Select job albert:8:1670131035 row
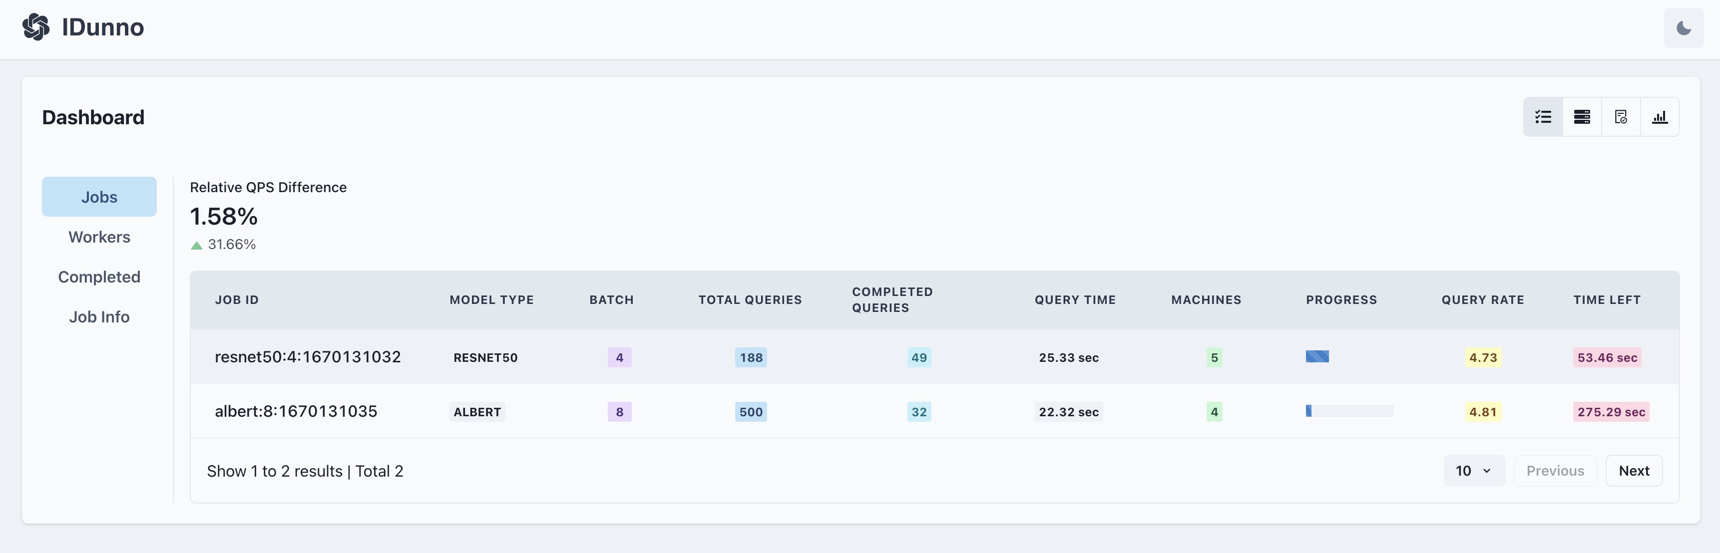Viewport: 1720px width, 553px height. pos(296,412)
